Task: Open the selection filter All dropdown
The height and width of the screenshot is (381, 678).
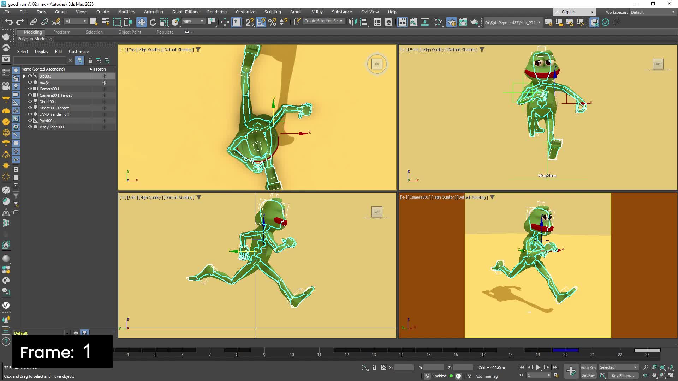Action: coord(76,21)
